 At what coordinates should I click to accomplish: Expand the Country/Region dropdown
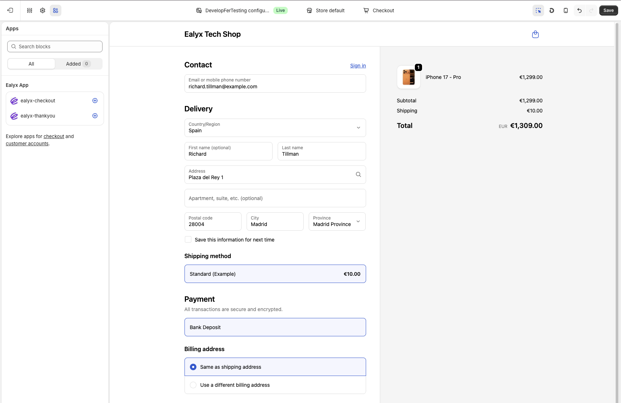(x=275, y=128)
